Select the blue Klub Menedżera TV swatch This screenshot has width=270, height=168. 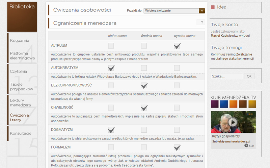(224, 104)
